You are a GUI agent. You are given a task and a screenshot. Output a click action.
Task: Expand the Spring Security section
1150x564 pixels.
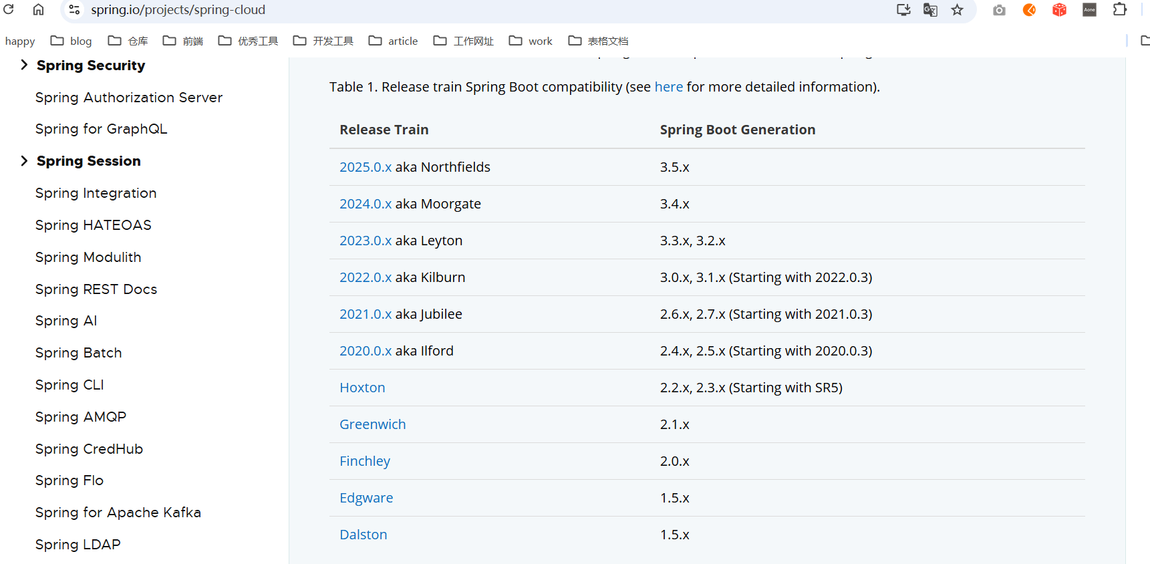click(24, 65)
